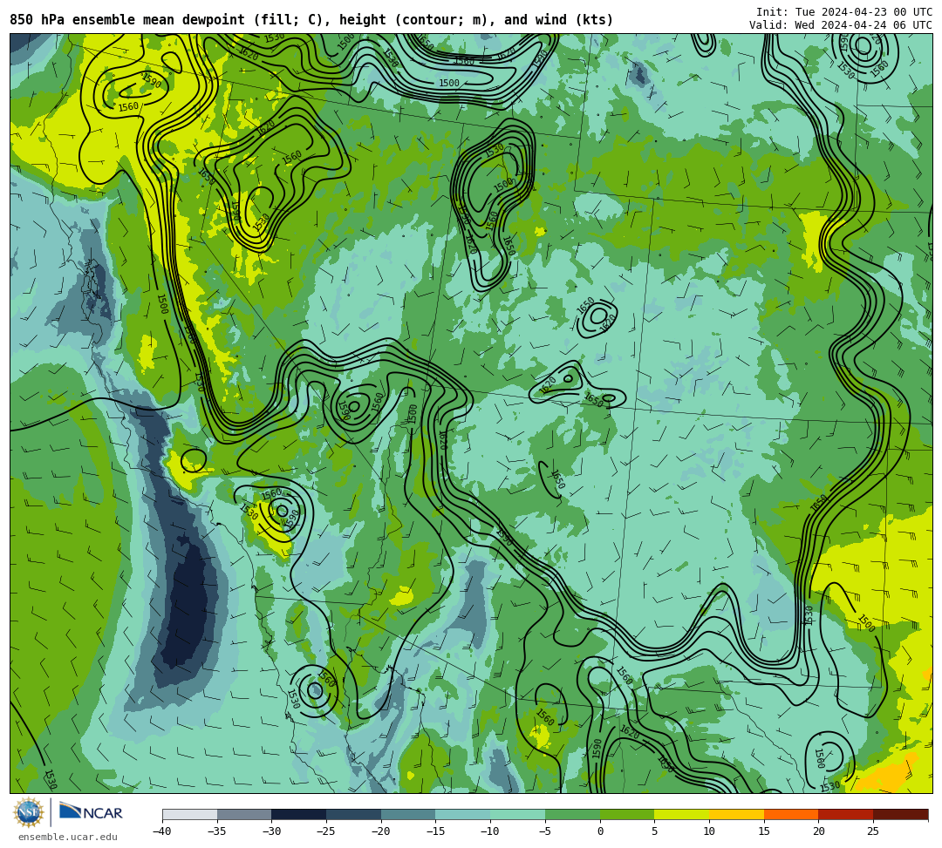Click the NSF logo
The height and width of the screenshot is (848, 942).
pyautogui.click(x=28, y=812)
